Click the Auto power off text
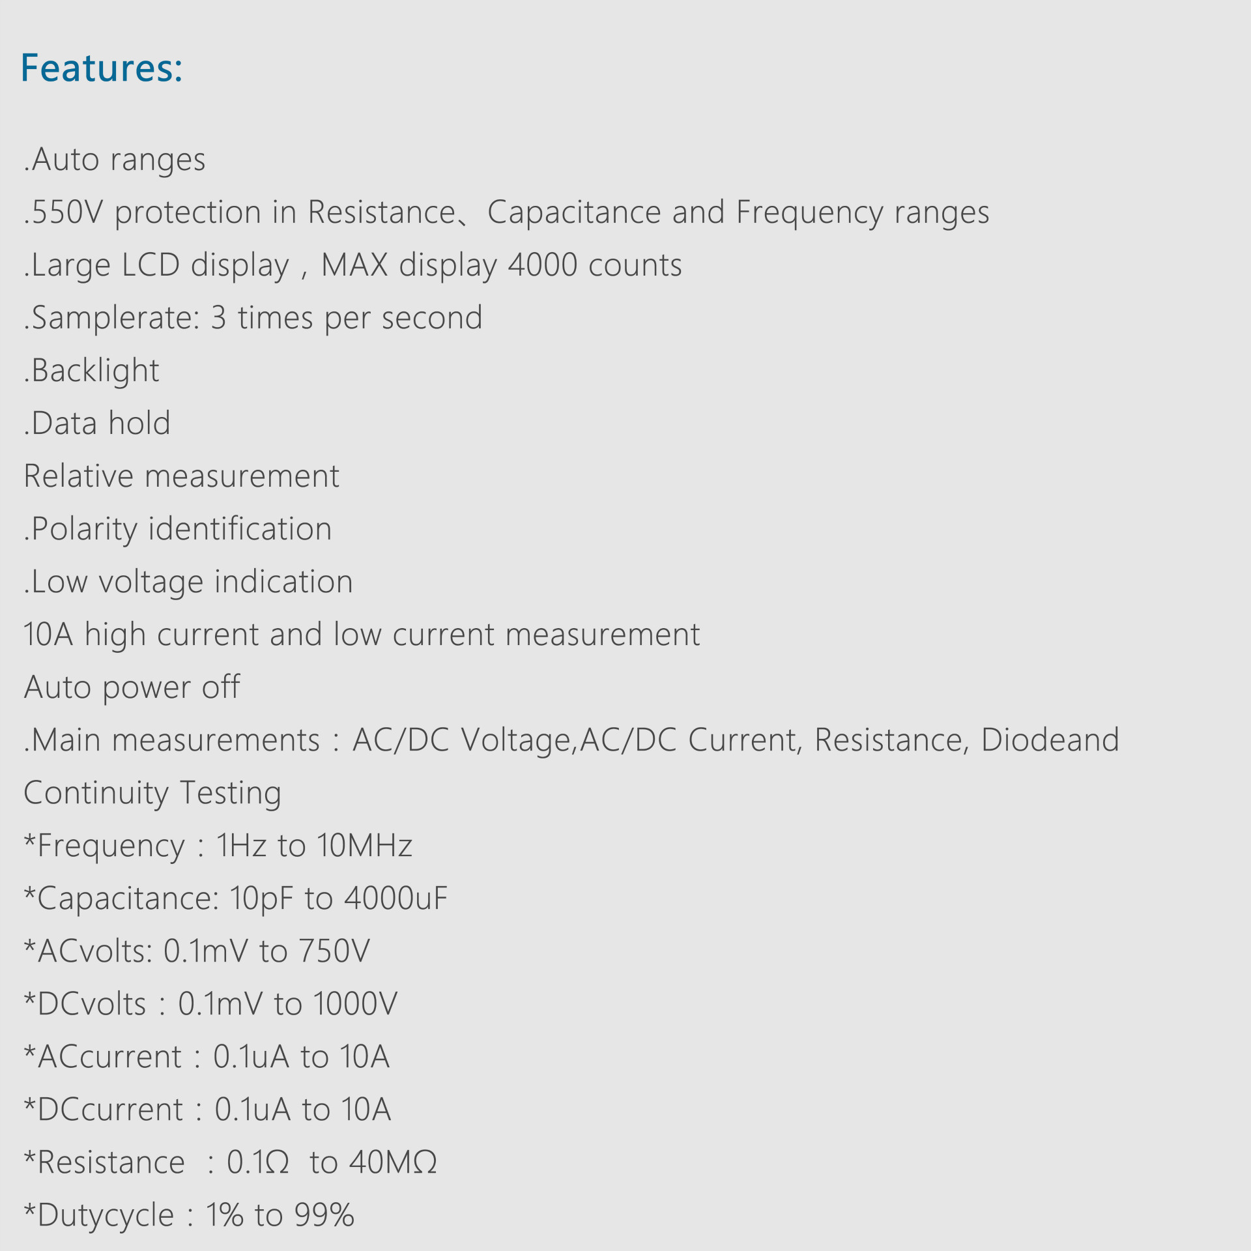The width and height of the screenshot is (1251, 1251). point(132,687)
